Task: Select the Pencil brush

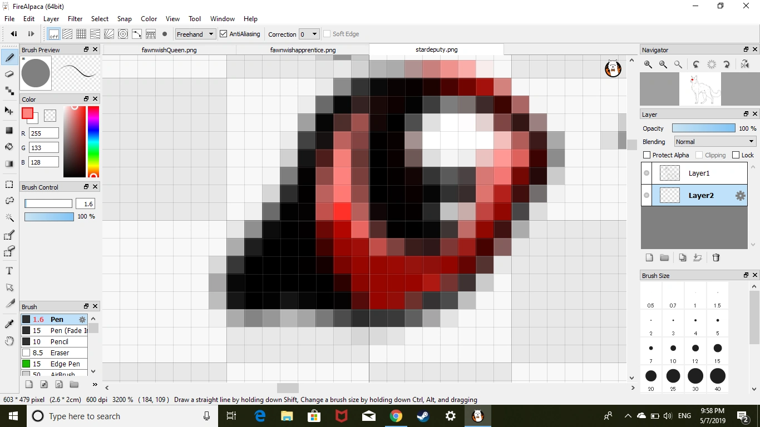Action: pos(54,342)
